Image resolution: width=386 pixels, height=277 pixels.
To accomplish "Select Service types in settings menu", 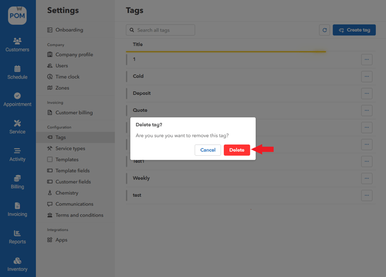I will click(70, 149).
